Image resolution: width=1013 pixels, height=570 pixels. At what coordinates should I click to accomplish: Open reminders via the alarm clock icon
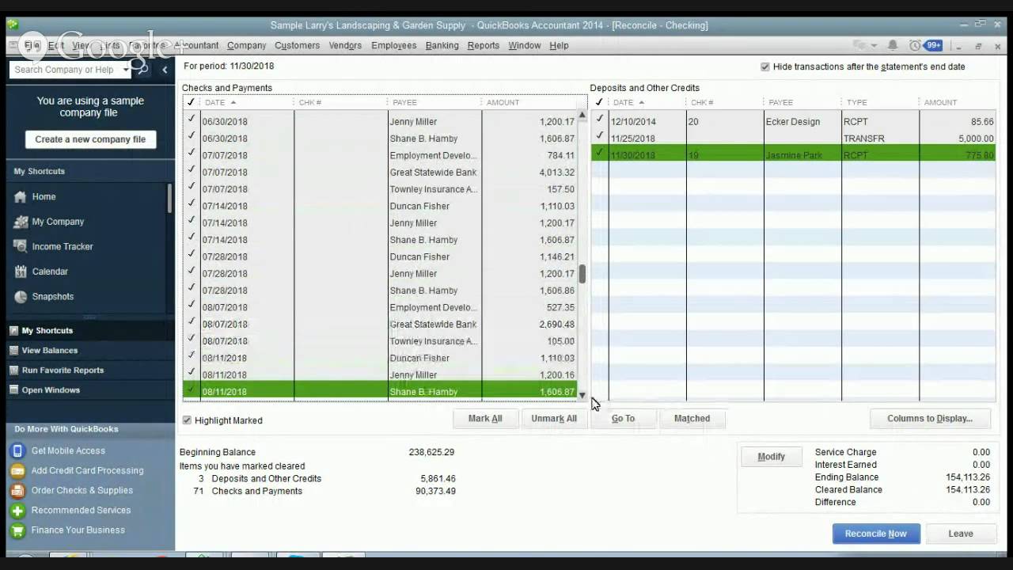[x=915, y=46]
